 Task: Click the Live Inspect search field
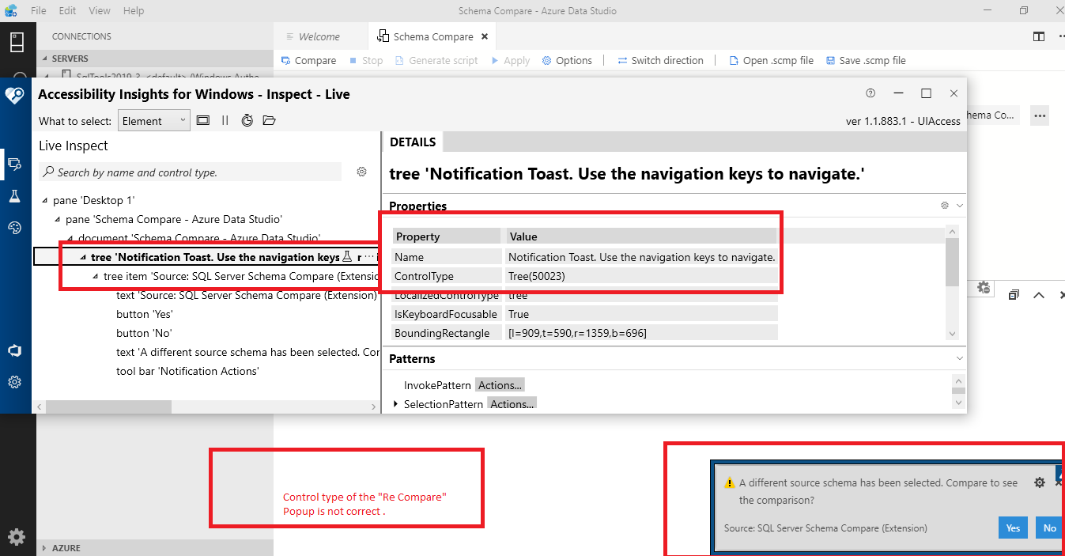click(x=190, y=172)
